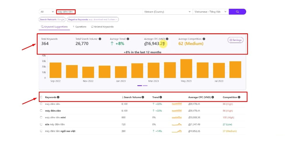Click the 62 (Medium) average competition figure

pos(191,44)
